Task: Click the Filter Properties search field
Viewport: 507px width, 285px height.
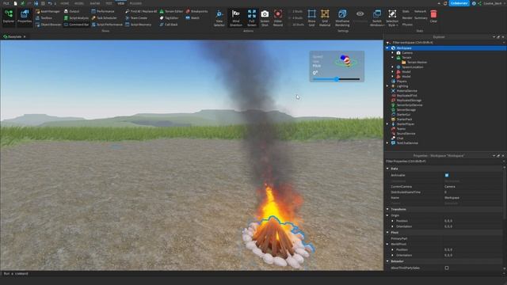Action: point(444,161)
